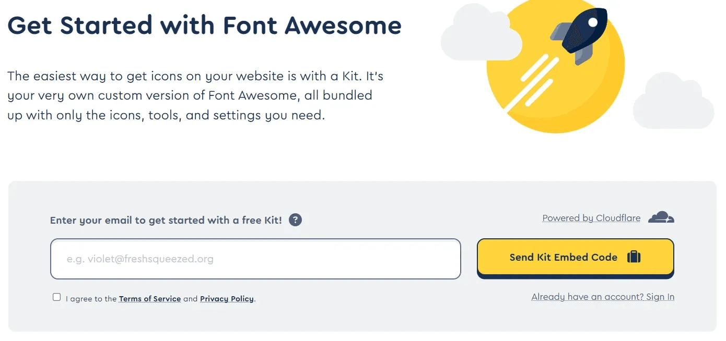This screenshot has height=341, width=726.
Task: Check the Terms of Service agreement checkbox
Action: pyautogui.click(x=56, y=297)
